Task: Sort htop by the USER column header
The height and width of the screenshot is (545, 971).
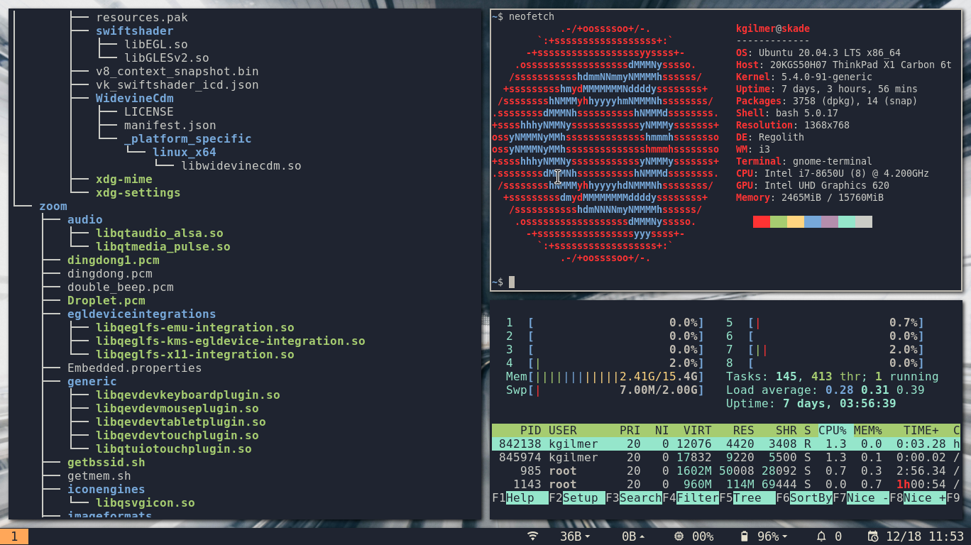Action: 563,431
